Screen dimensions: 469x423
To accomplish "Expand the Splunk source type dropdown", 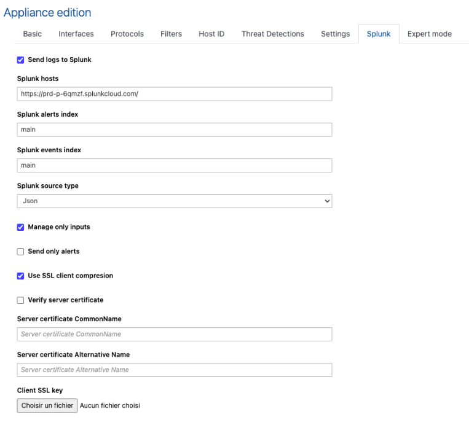I will tap(175, 201).
